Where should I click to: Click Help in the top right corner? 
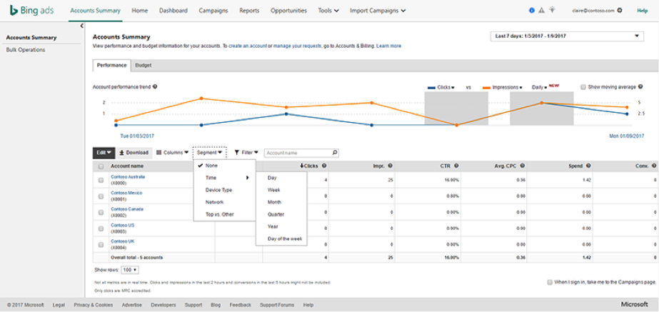coord(642,11)
